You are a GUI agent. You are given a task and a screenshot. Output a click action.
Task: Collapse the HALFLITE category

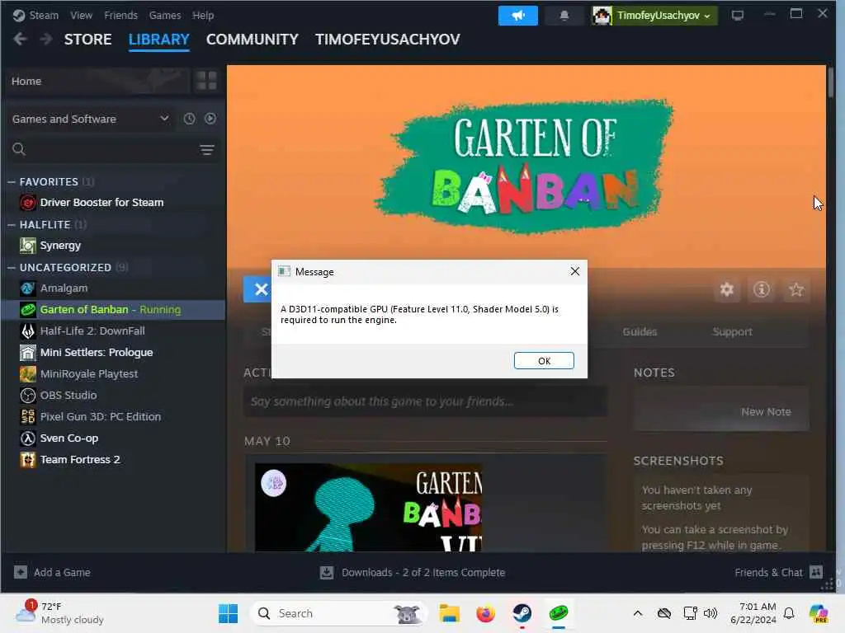[12, 224]
